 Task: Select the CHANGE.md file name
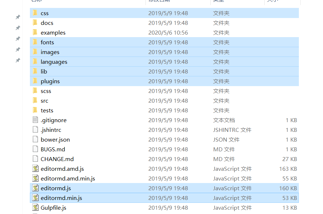(57, 159)
